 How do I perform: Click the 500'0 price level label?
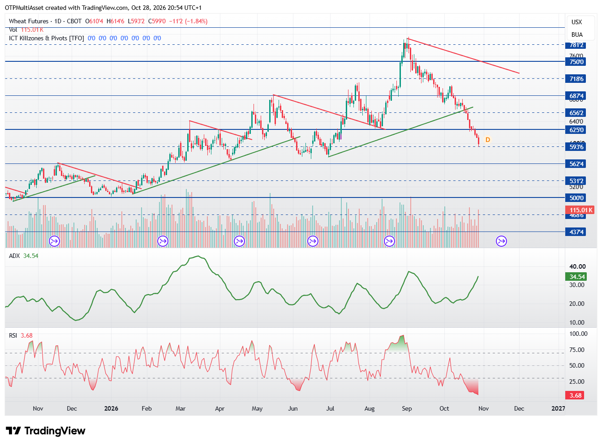[x=576, y=198]
